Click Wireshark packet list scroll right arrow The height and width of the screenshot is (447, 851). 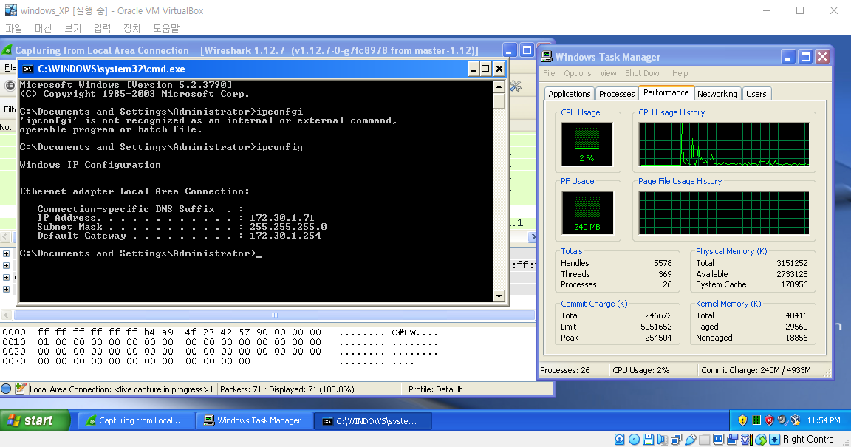pos(533,237)
